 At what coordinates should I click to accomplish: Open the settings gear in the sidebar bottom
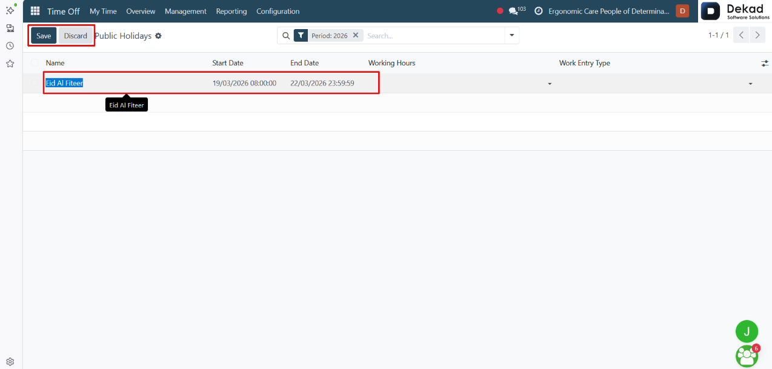pyautogui.click(x=10, y=361)
